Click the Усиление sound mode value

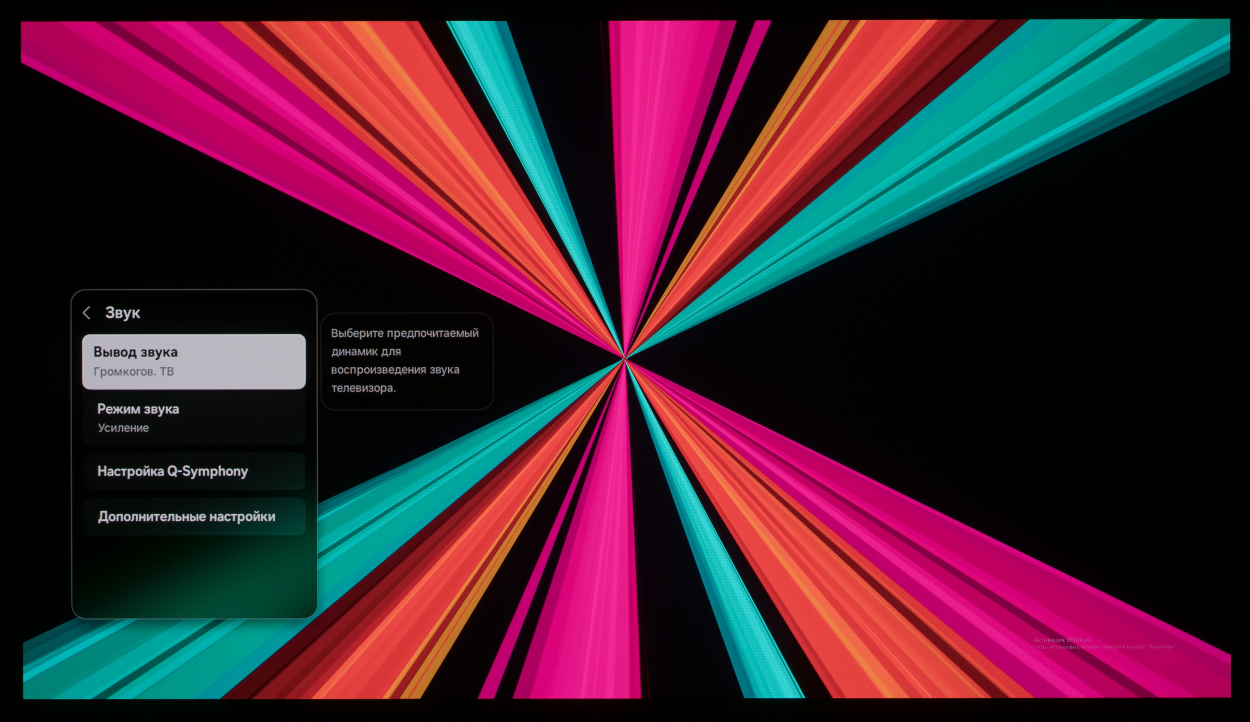pos(123,428)
